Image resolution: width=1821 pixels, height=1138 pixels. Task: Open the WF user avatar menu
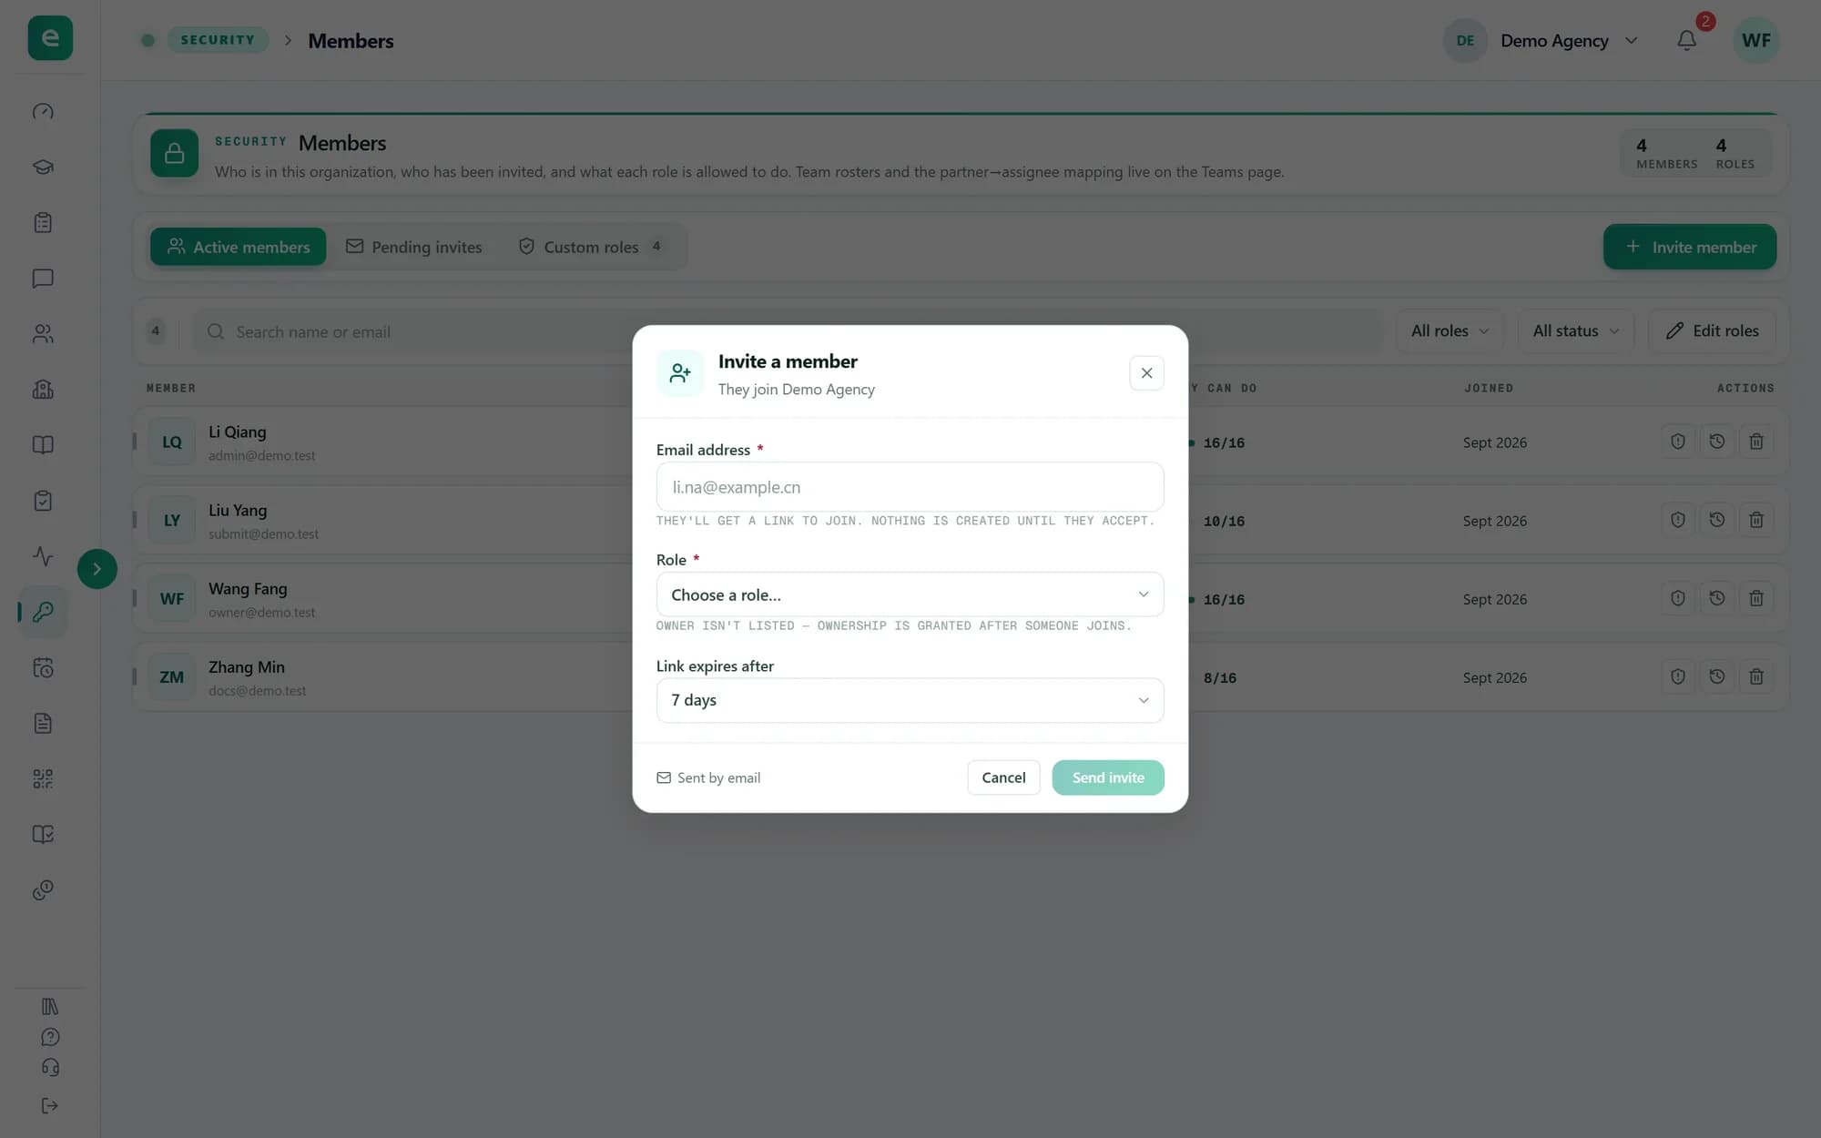pos(1756,40)
